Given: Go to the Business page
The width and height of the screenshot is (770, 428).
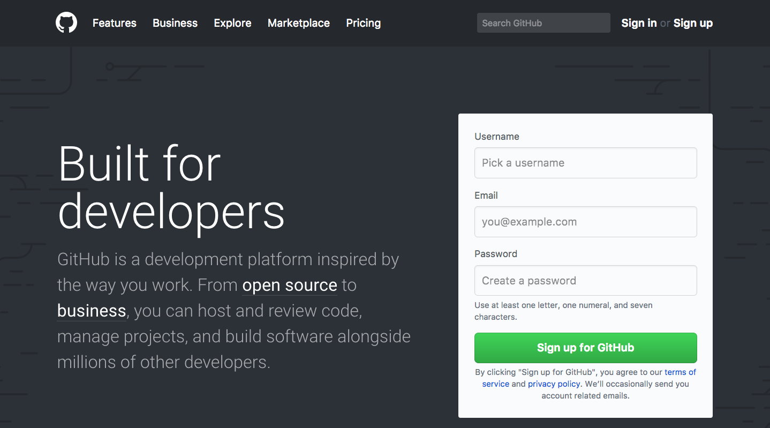Looking at the screenshot, I should click(175, 23).
